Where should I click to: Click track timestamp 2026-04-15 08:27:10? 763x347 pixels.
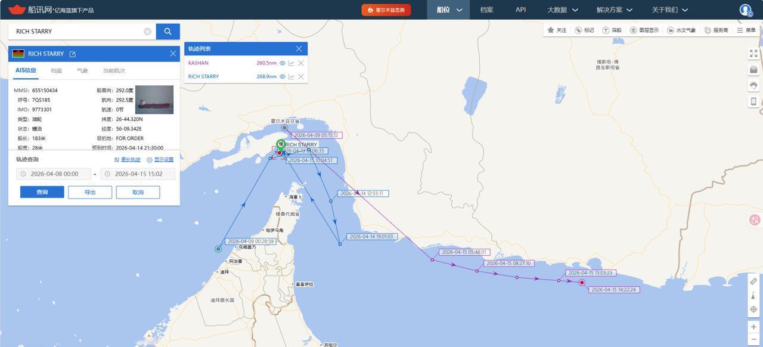[508, 263]
